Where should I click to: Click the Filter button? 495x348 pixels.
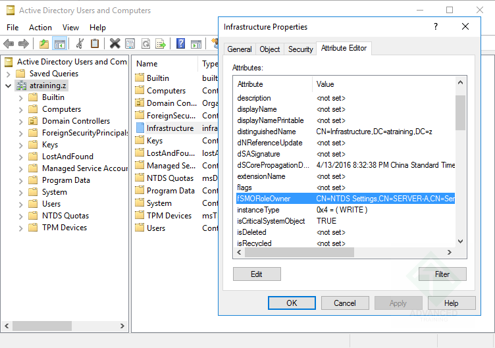pos(442,274)
